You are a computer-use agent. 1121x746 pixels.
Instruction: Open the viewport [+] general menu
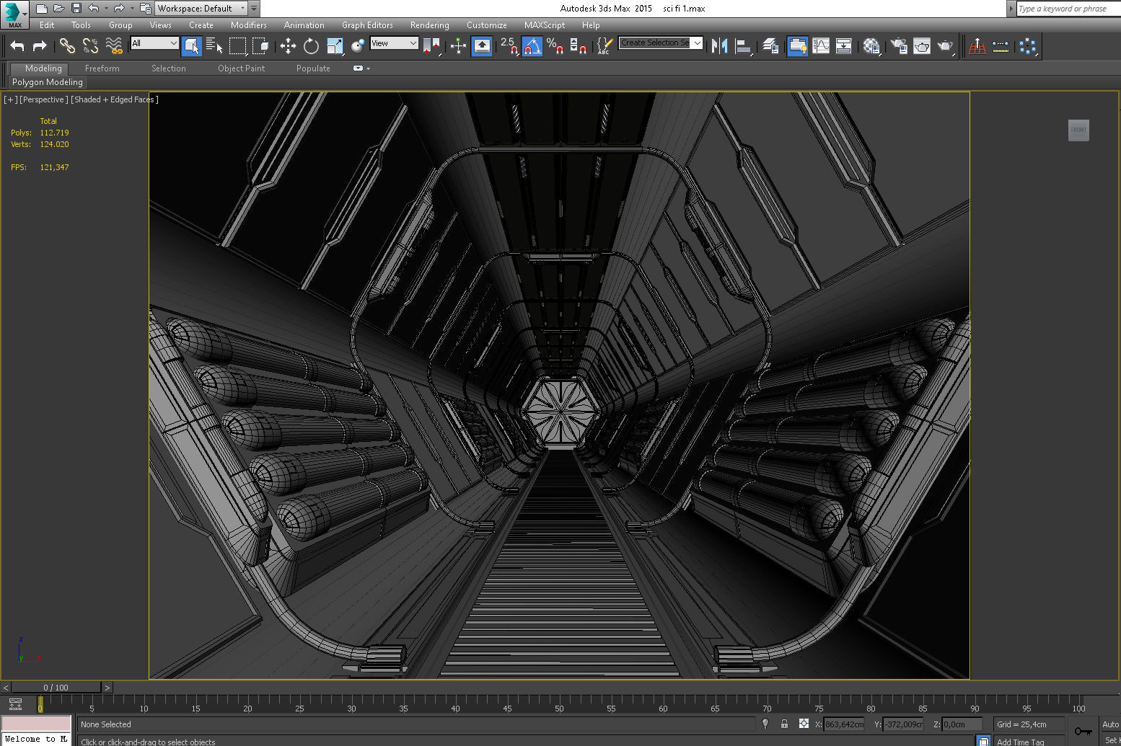tap(11, 99)
